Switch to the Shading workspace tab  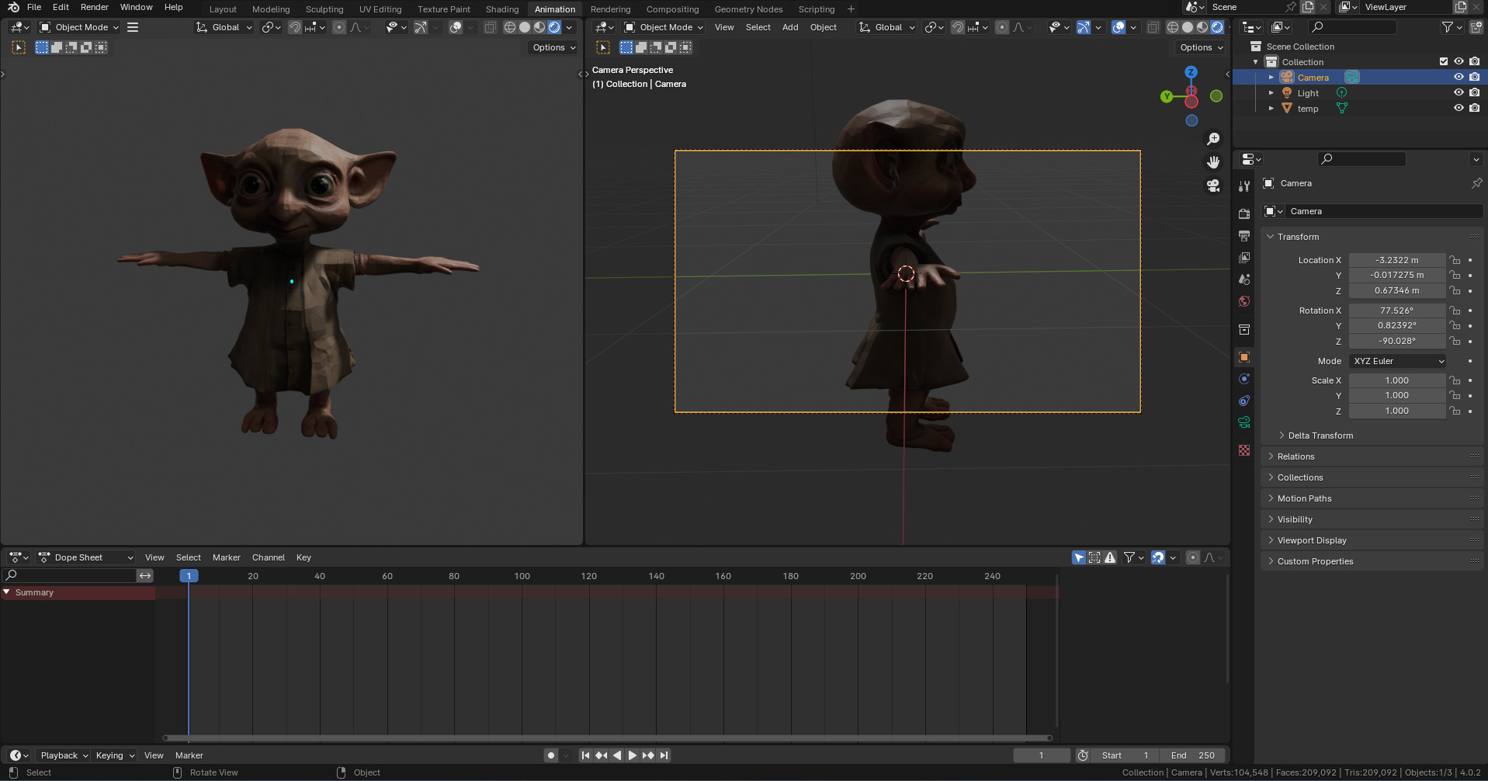(x=502, y=9)
